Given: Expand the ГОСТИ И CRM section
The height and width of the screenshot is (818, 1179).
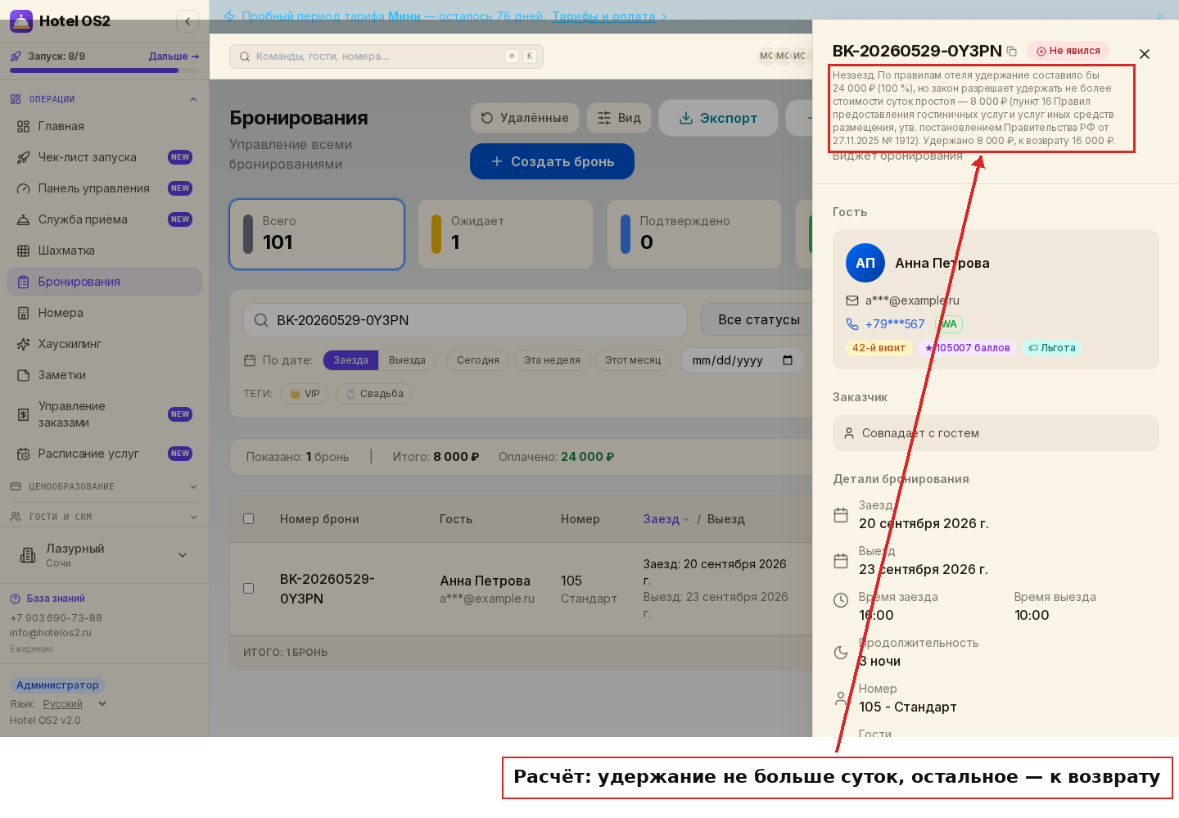Looking at the screenshot, I should pyautogui.click(x=104, y=517).
